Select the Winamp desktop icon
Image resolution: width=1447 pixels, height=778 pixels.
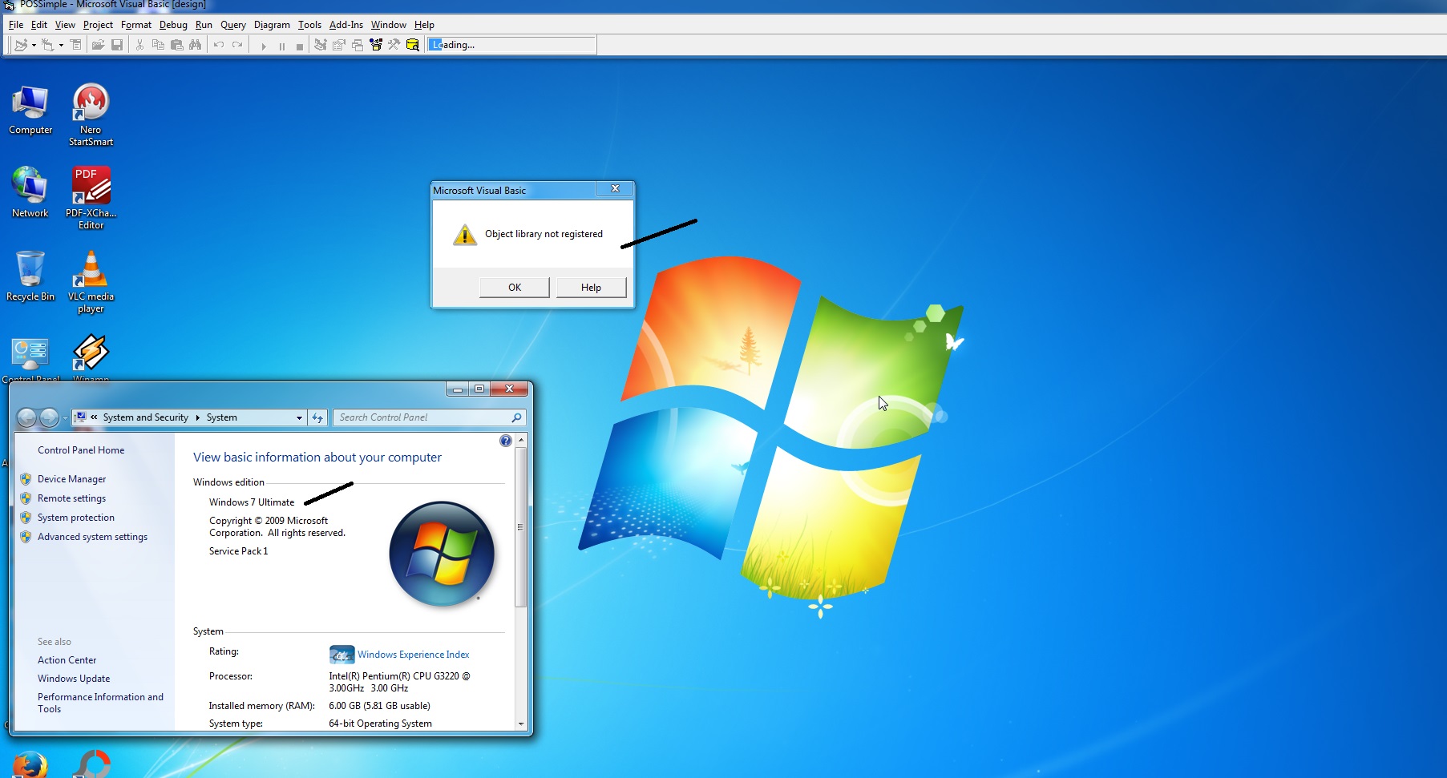click(x=91, y=357)
